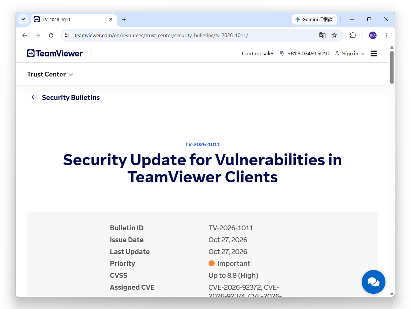Click the user icon beside Sign in
This screenshot has height=309, width=411.
coord(337,53)
